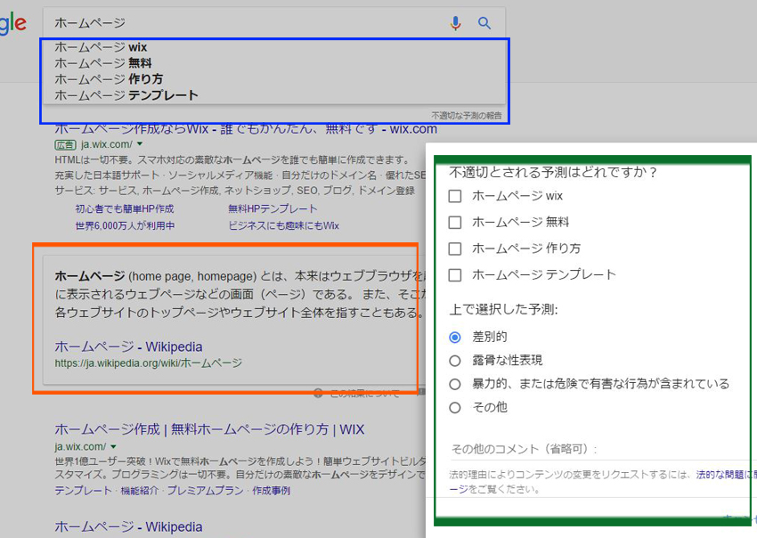This screenshot has height=538, width=757.
Task: Open ホームページ作成 | 無料ホームページの作り方 | WIX result
Action: (x=209, y=429)
